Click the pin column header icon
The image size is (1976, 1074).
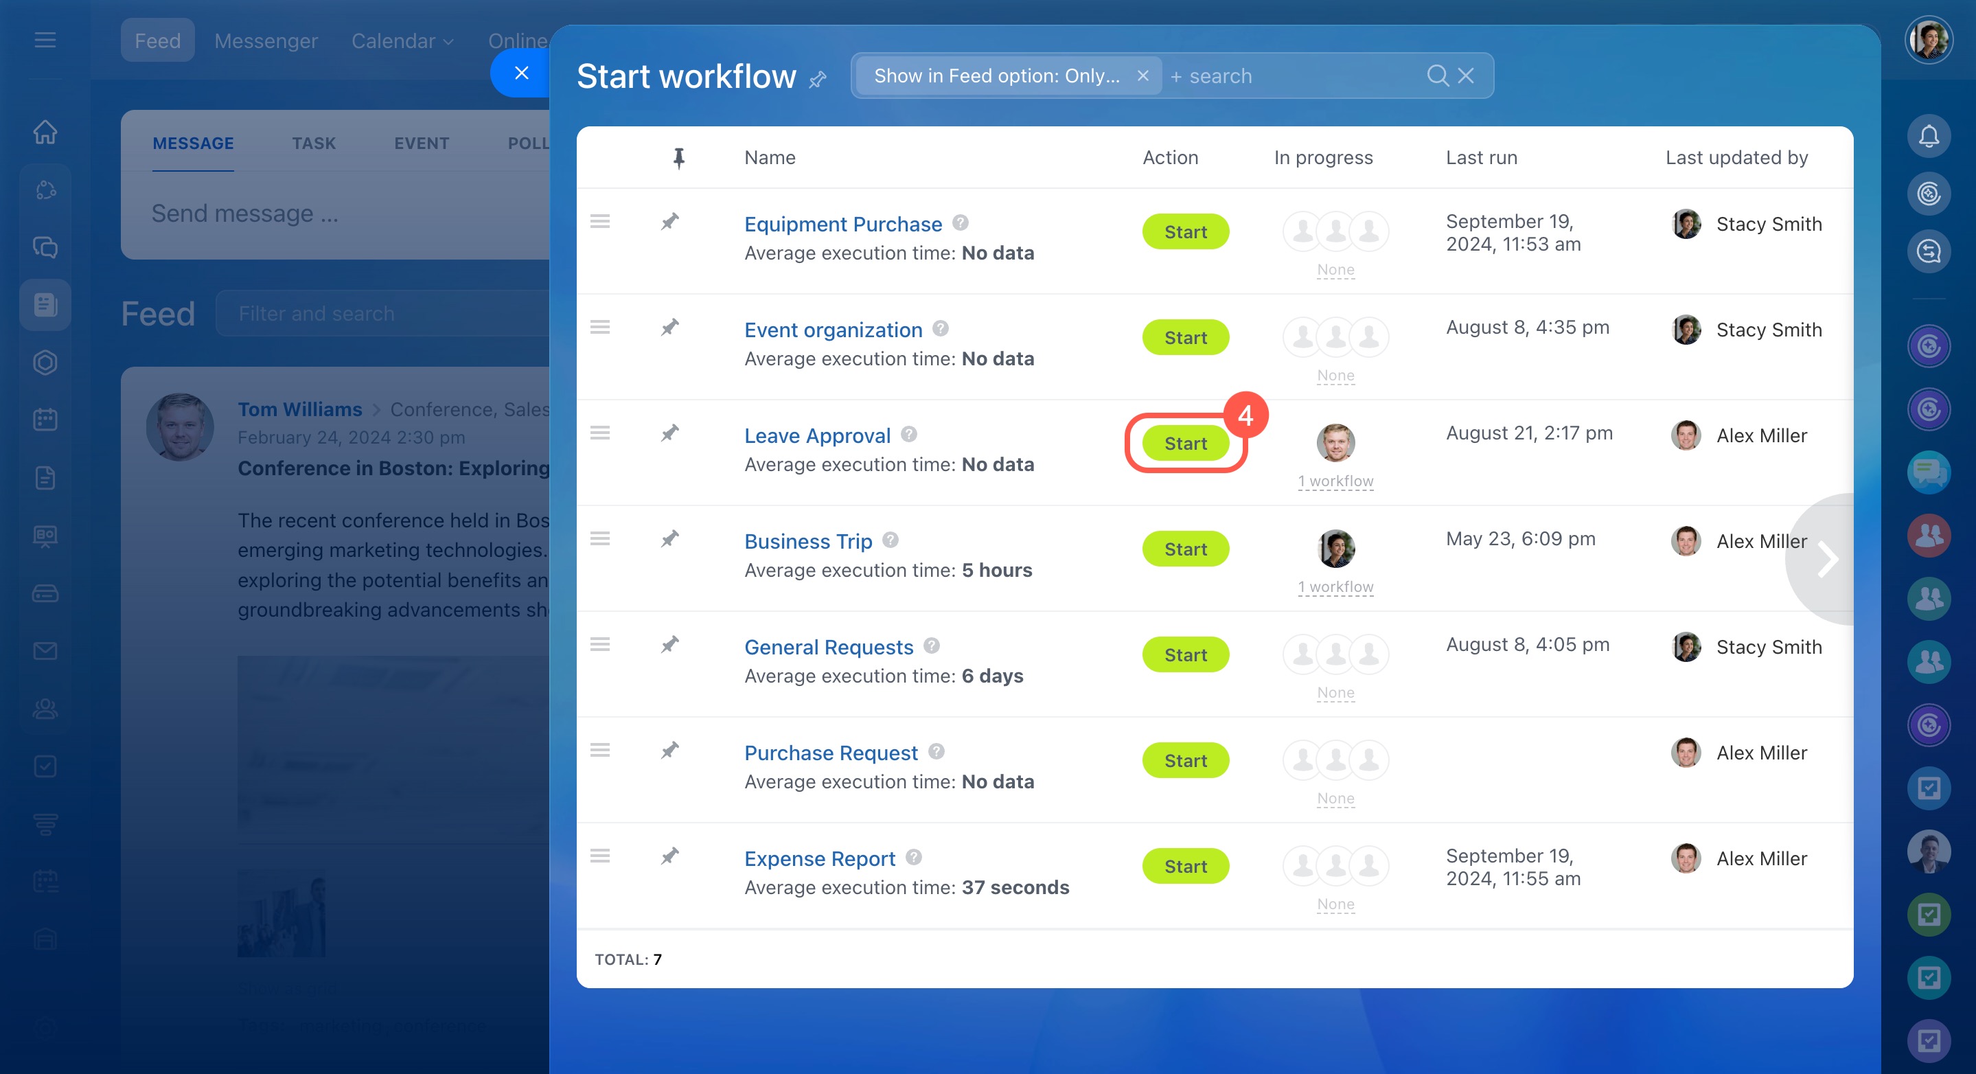coord(678,158)
